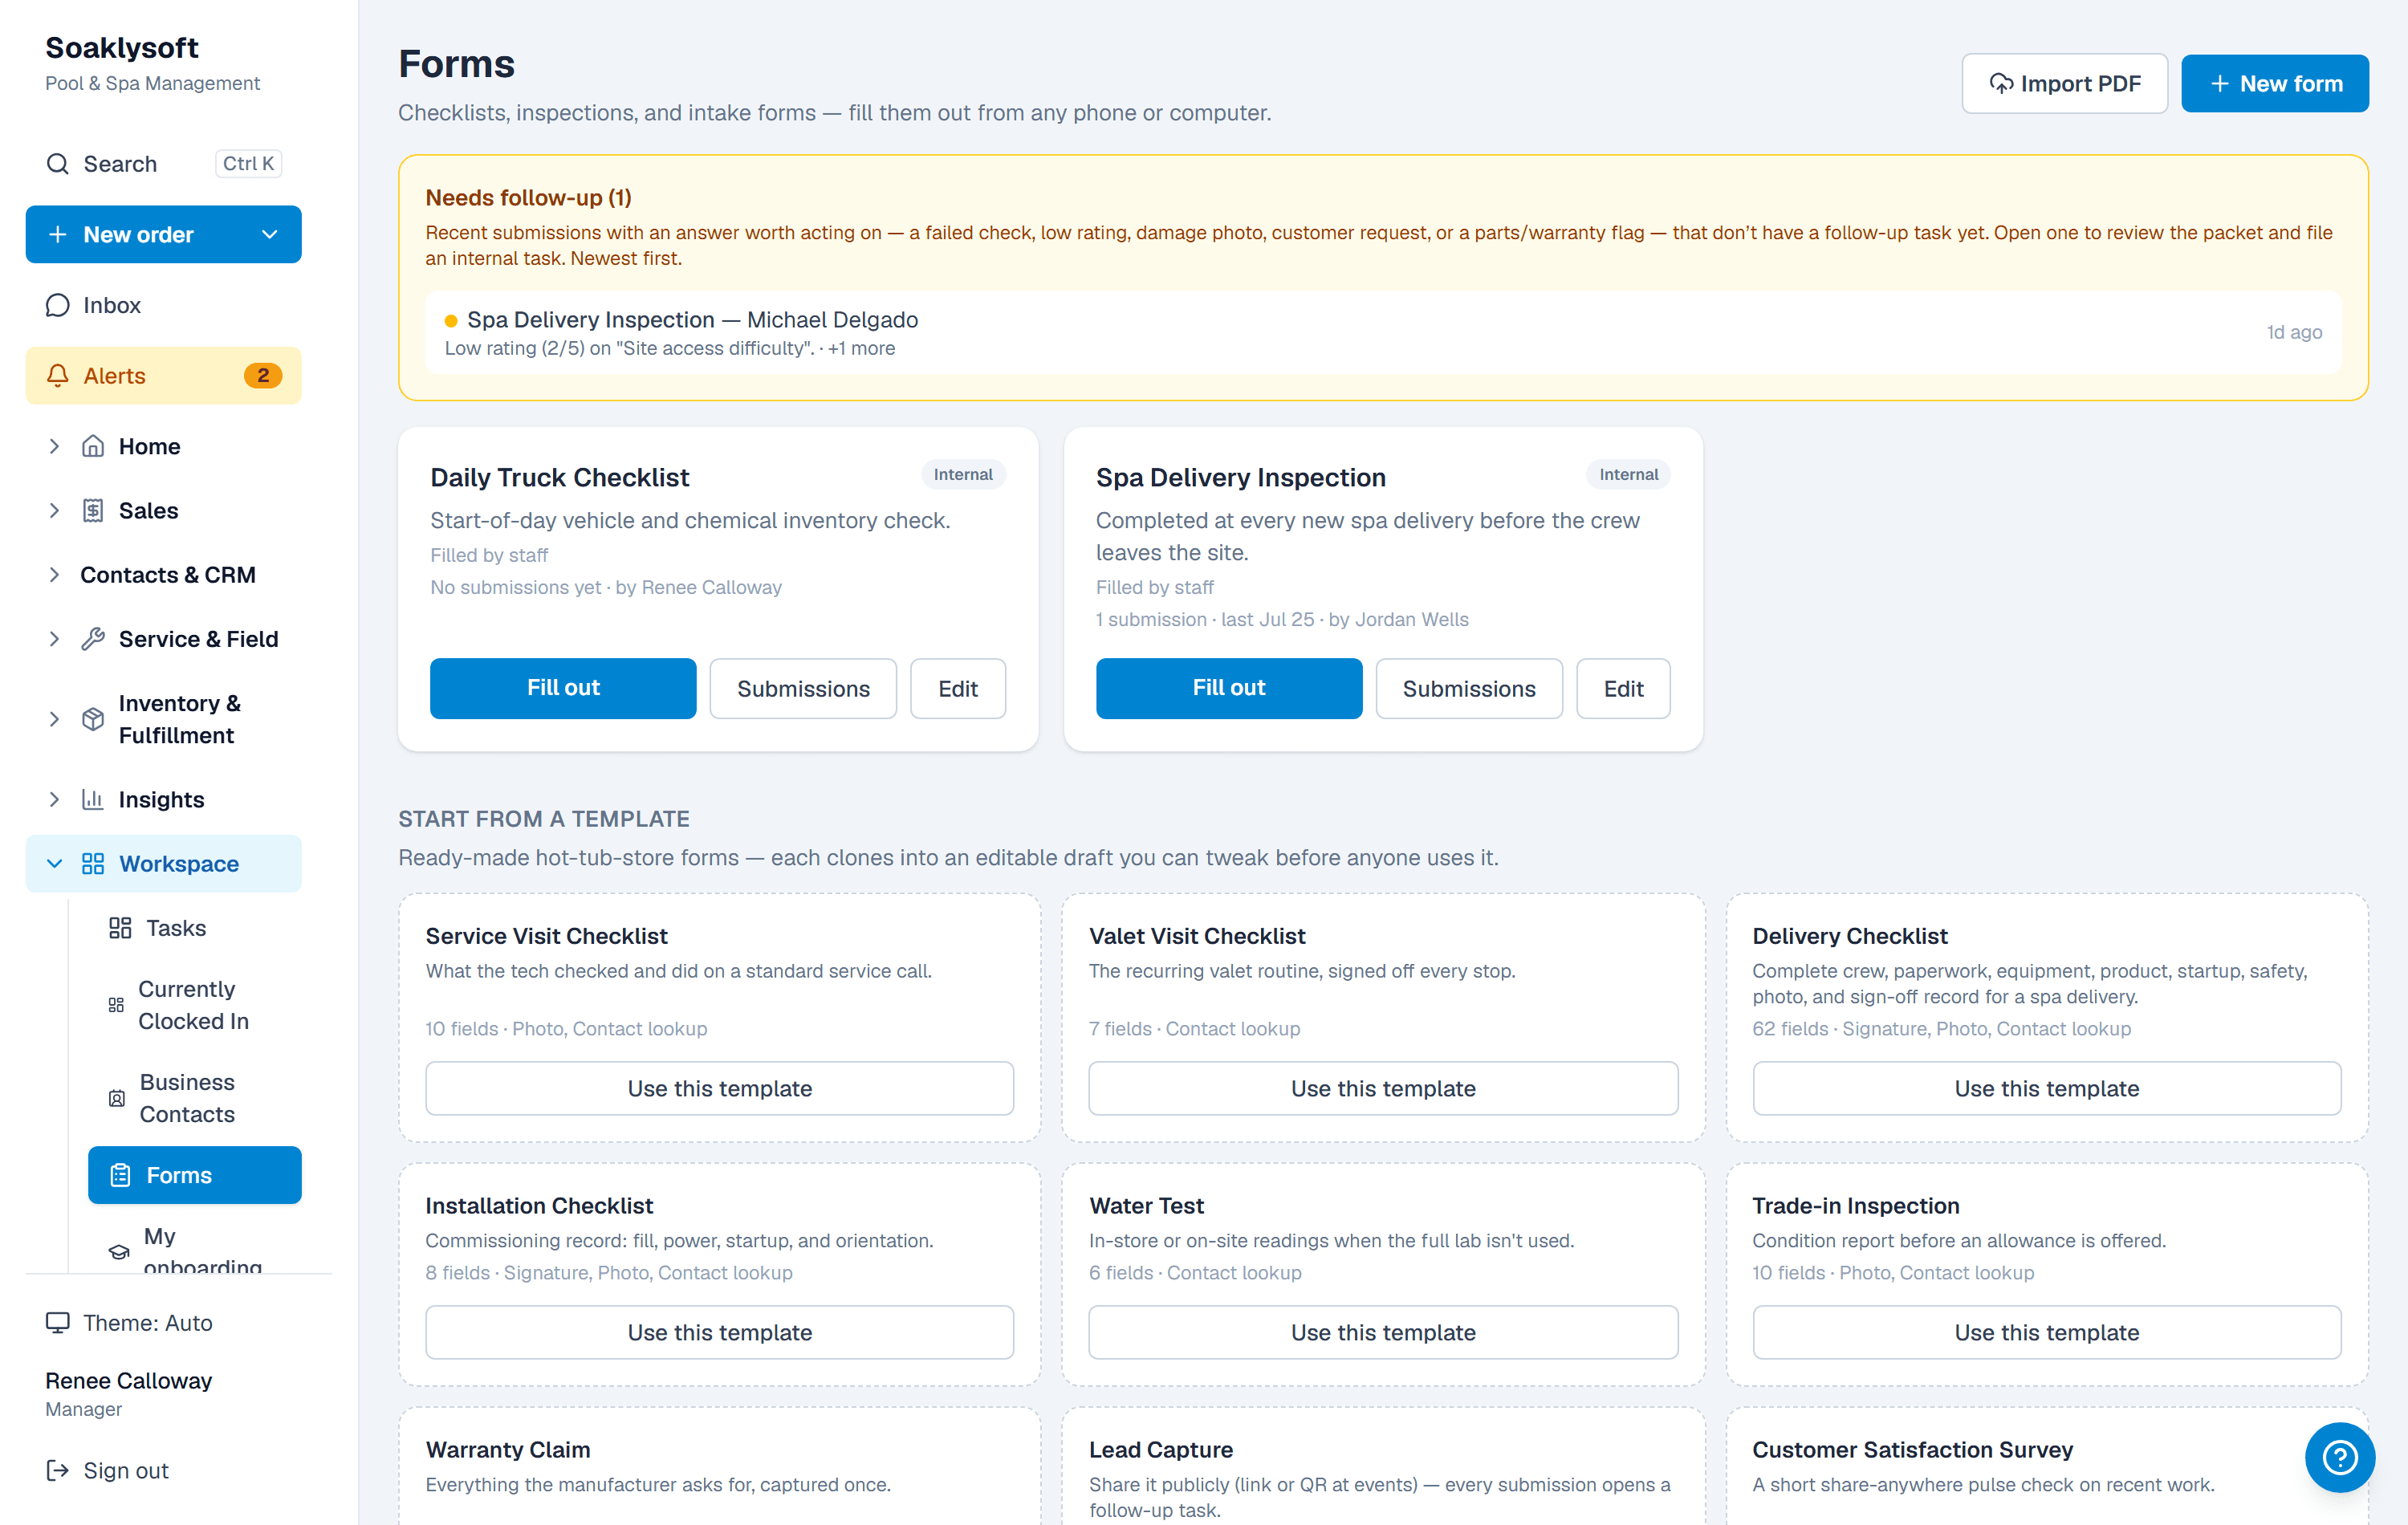Edit the Spa Delivery Inspection form
The width and height of the screenshot is (2408, 1525).
click(x=1623, y=688)
